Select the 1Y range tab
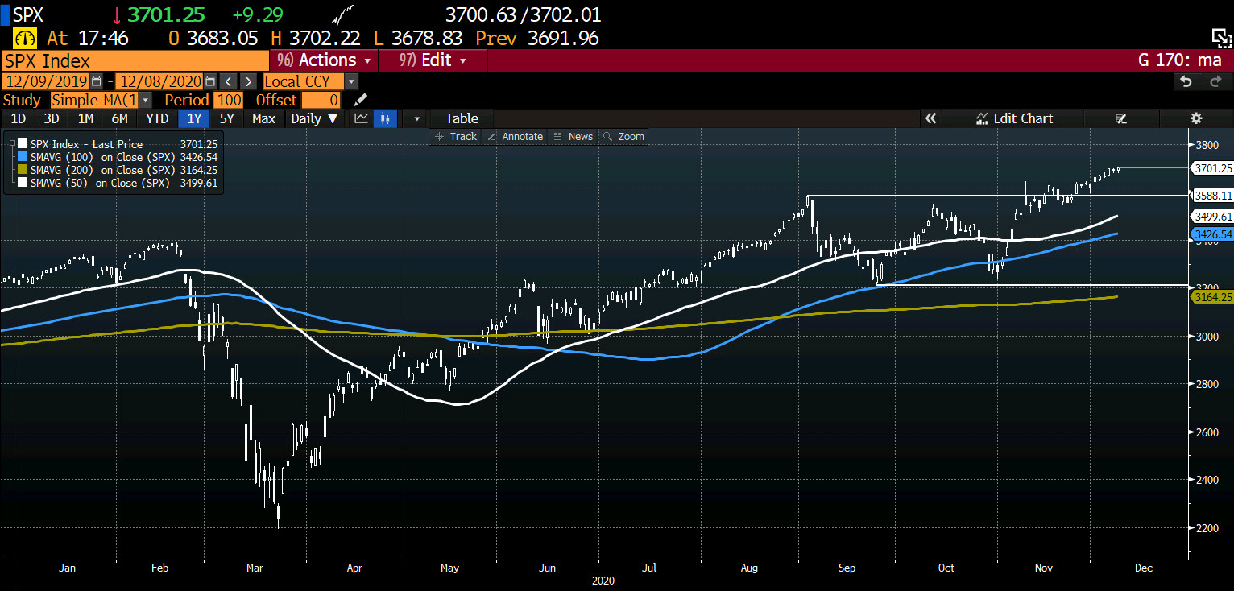The height and width of the screenshot is (591, 1234). point(194,118)
